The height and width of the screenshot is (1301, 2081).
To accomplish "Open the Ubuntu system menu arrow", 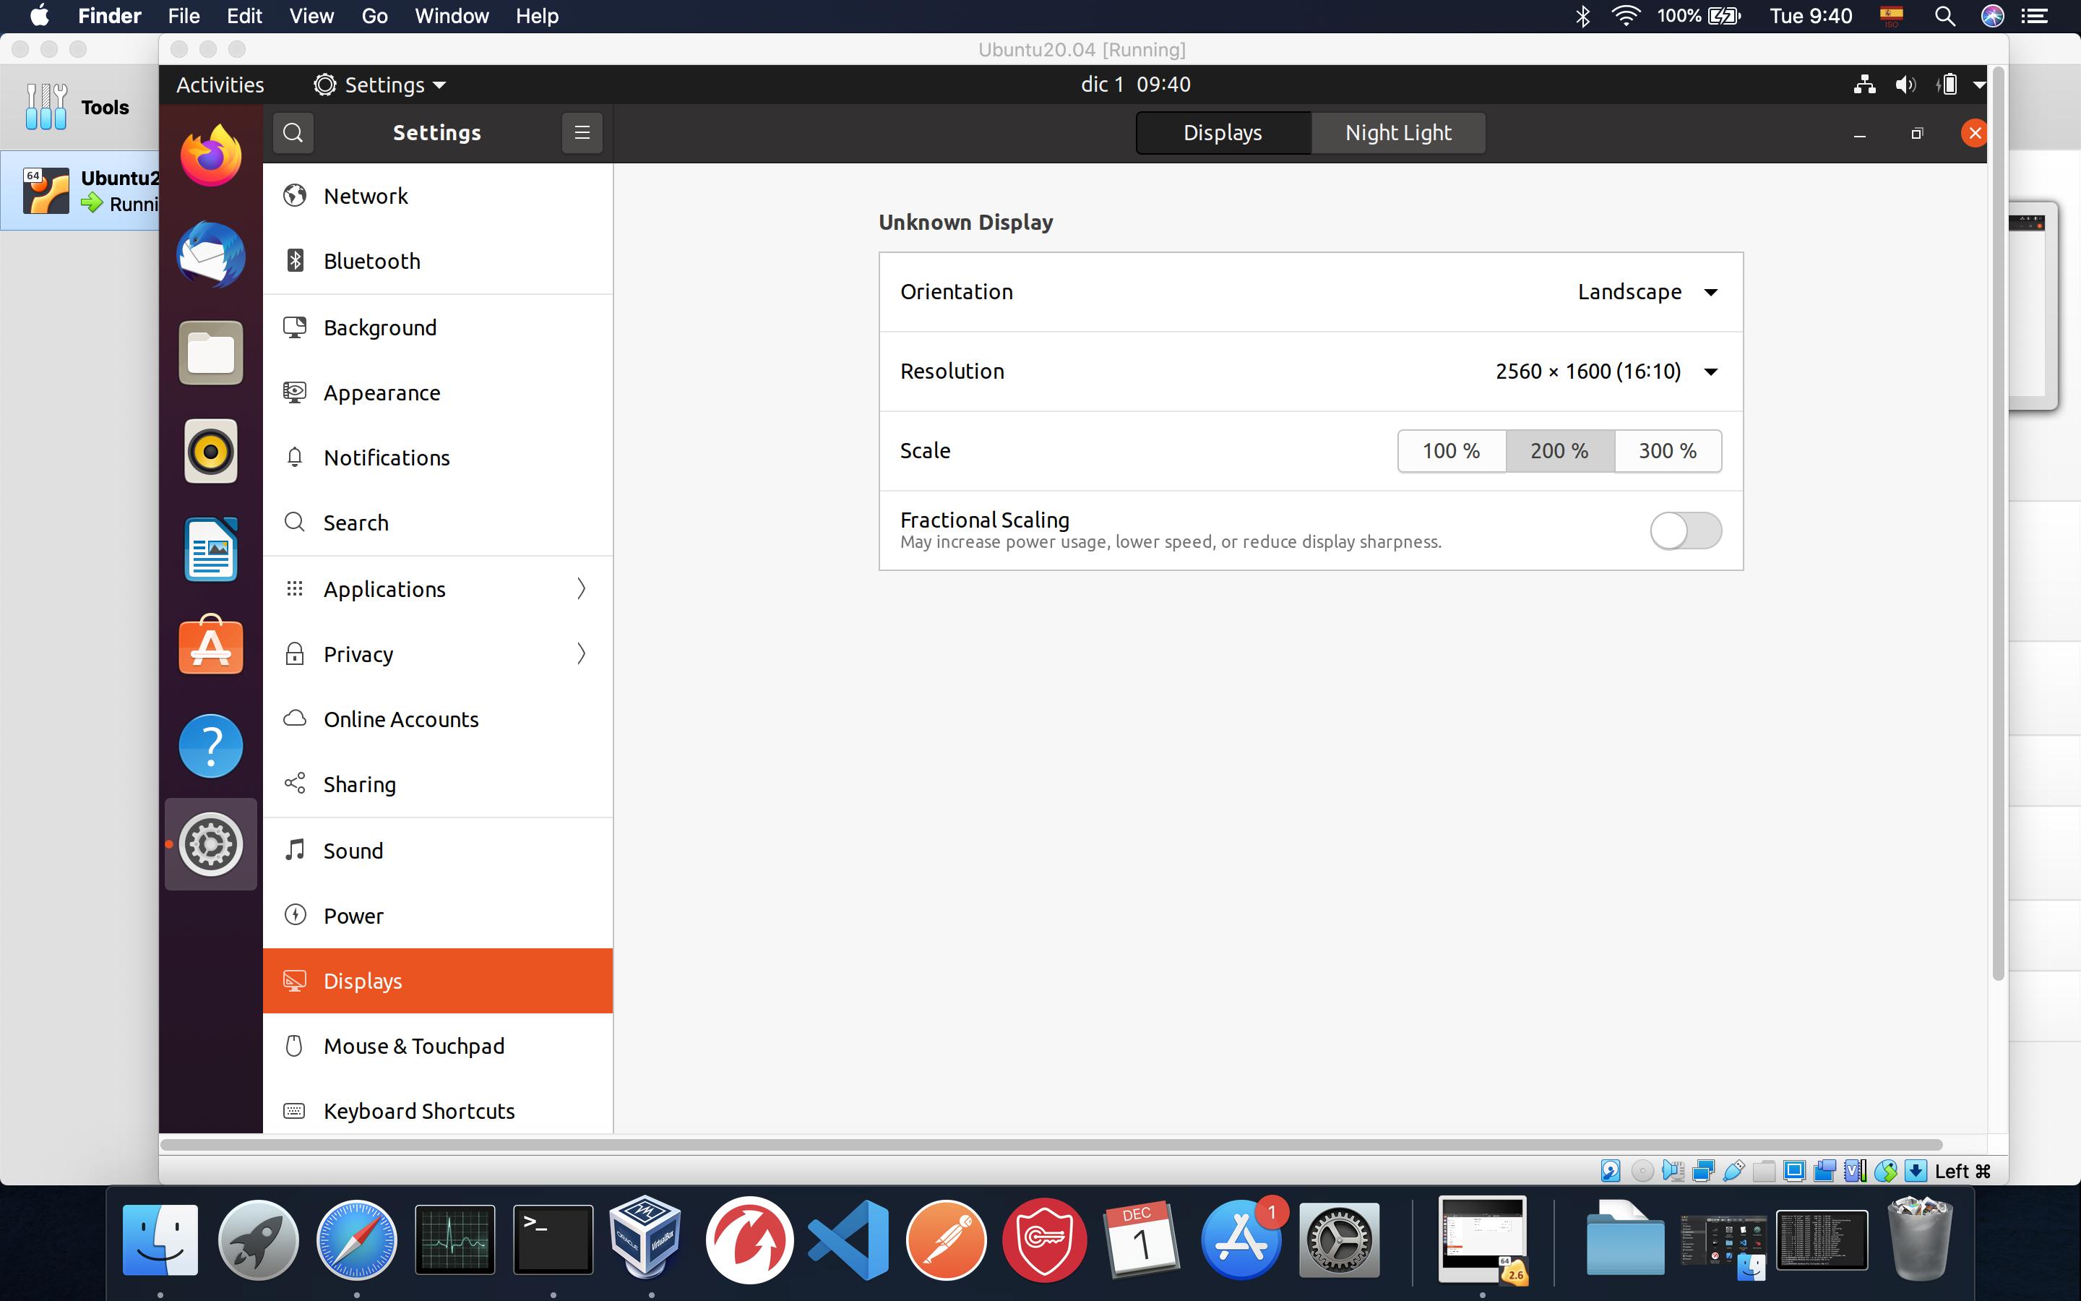I will (x=1978, y=85).
